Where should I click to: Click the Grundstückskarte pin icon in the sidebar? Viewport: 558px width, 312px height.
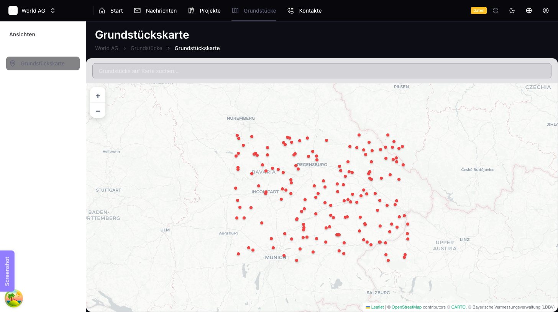click(13, 63)
